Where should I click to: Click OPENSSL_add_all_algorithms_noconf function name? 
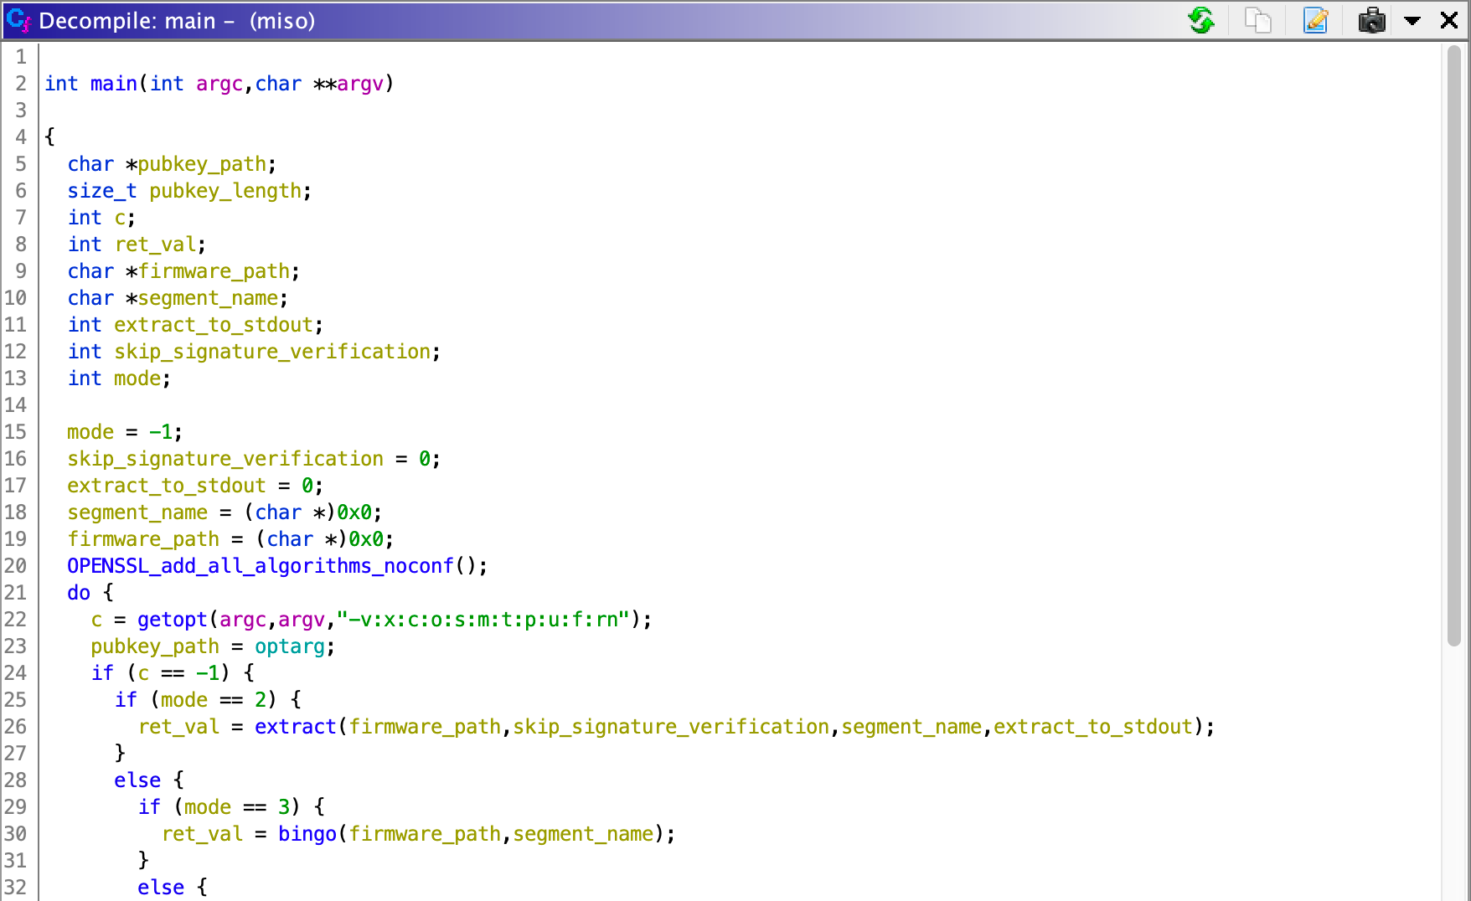tap(260, 566)
